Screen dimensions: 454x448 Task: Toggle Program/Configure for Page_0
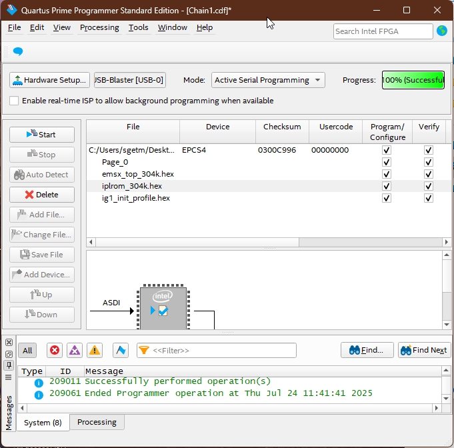(387, 162)
